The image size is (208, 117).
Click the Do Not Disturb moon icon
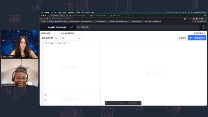click(177, 12)
